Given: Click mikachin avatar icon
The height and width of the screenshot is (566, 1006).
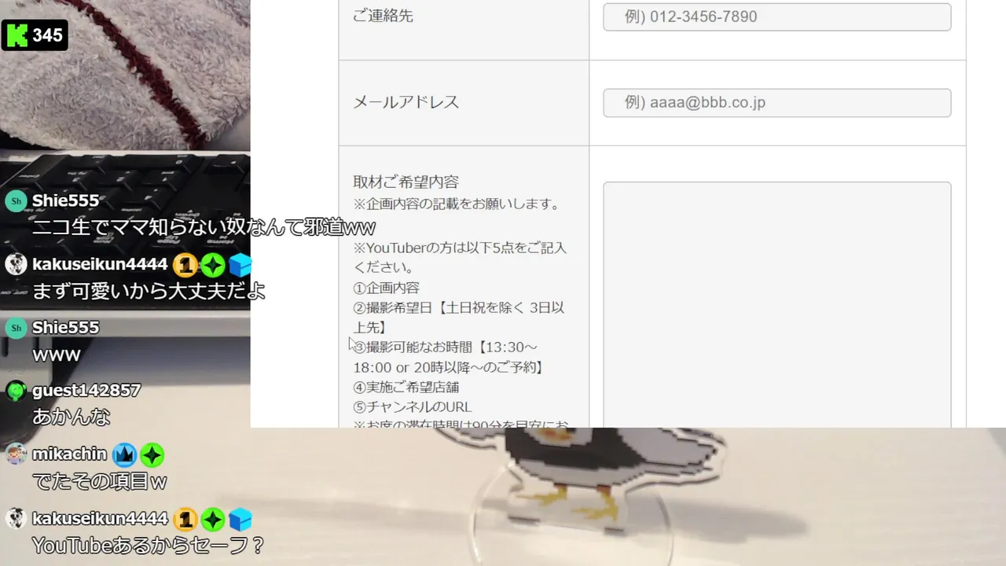Looking at the screenshot, I should (16, 454).
